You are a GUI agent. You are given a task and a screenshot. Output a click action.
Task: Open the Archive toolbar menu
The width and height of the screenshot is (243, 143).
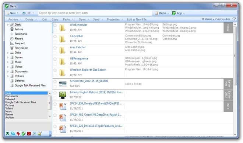(x=15, y=20)
